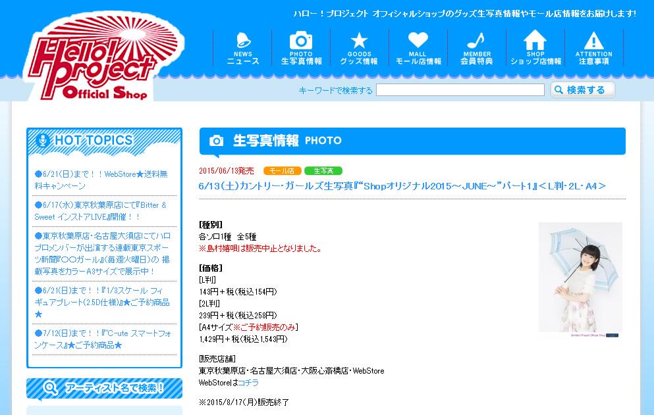The height and width of the screenshot is (415, 654).
Task: Click magnifier icon in アーティスト名で検索 banner
Action: coord(50,388)
